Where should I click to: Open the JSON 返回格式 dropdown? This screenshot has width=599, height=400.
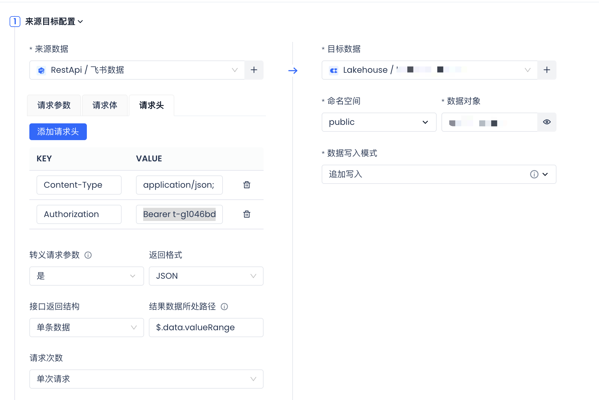click(206, 276)
